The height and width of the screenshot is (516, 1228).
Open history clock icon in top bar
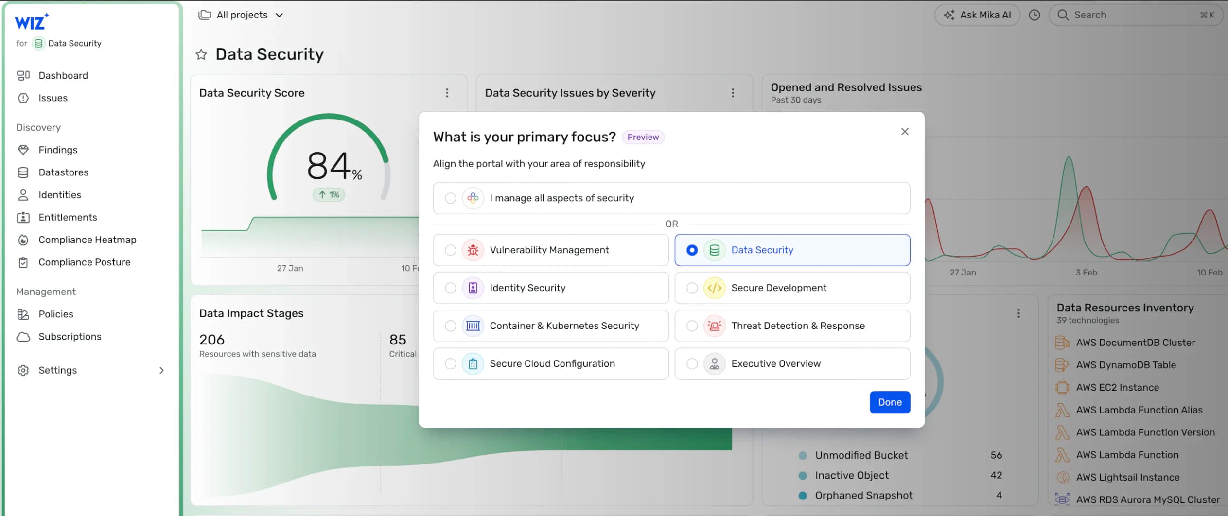pos(1035,15)
